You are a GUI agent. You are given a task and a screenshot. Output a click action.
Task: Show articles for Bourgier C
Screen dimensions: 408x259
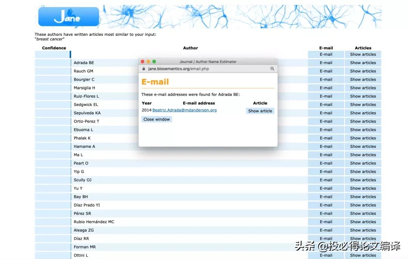tap(363, 80)
